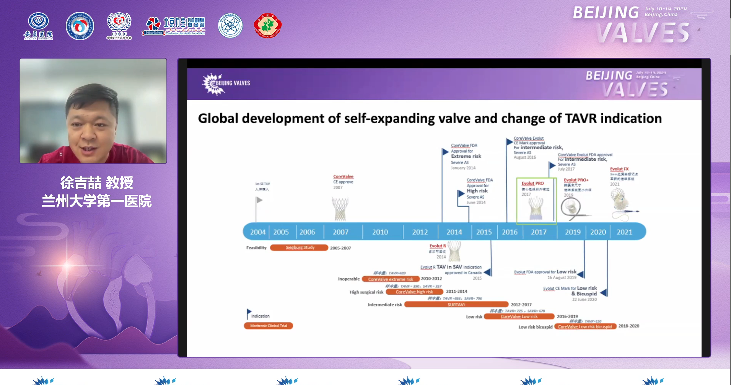Click the Feasibility label
This screenshot has height=385, width=731.
click(256, 248)
